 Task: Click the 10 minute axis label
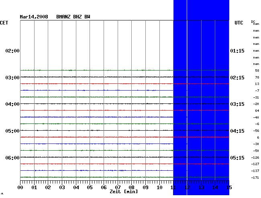tap(159, 188)
